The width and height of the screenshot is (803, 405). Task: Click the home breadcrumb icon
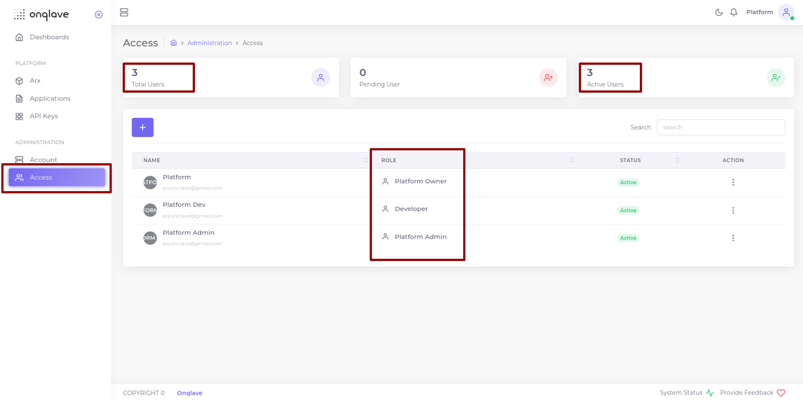point(173,43)
